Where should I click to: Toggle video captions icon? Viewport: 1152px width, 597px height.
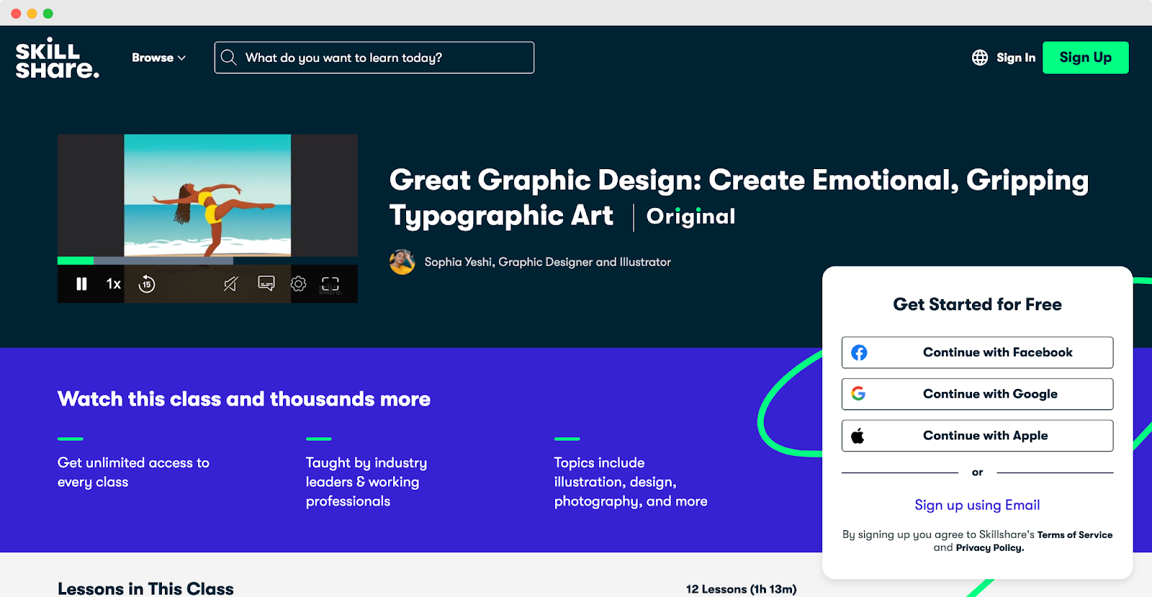pyautogui.click(x=266, y=283)
